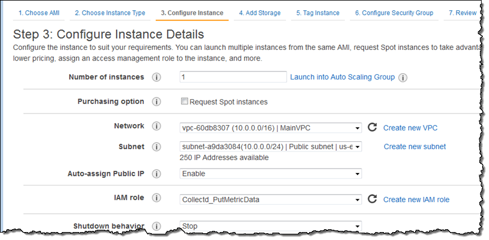Click Launch into Auto Scaling Group link
The height and width of the screenshot is (240, 489).
click(342, 77)
